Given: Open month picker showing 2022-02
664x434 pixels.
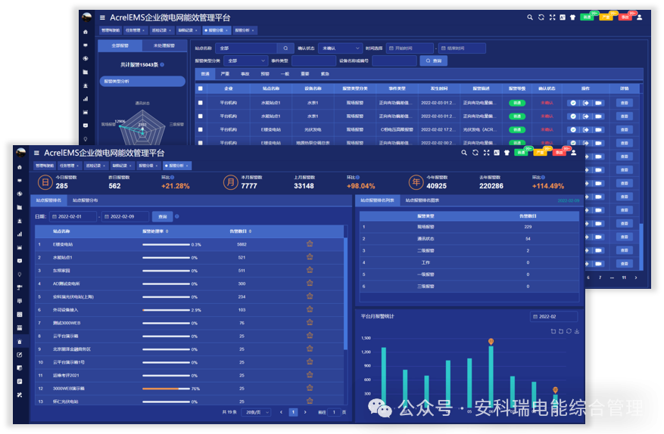Looking at the screenshot, I should pos(554,316).
